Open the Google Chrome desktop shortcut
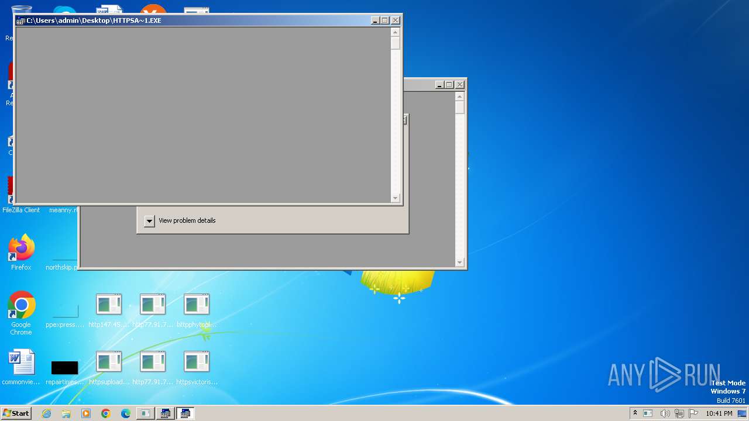 (21, 313)
